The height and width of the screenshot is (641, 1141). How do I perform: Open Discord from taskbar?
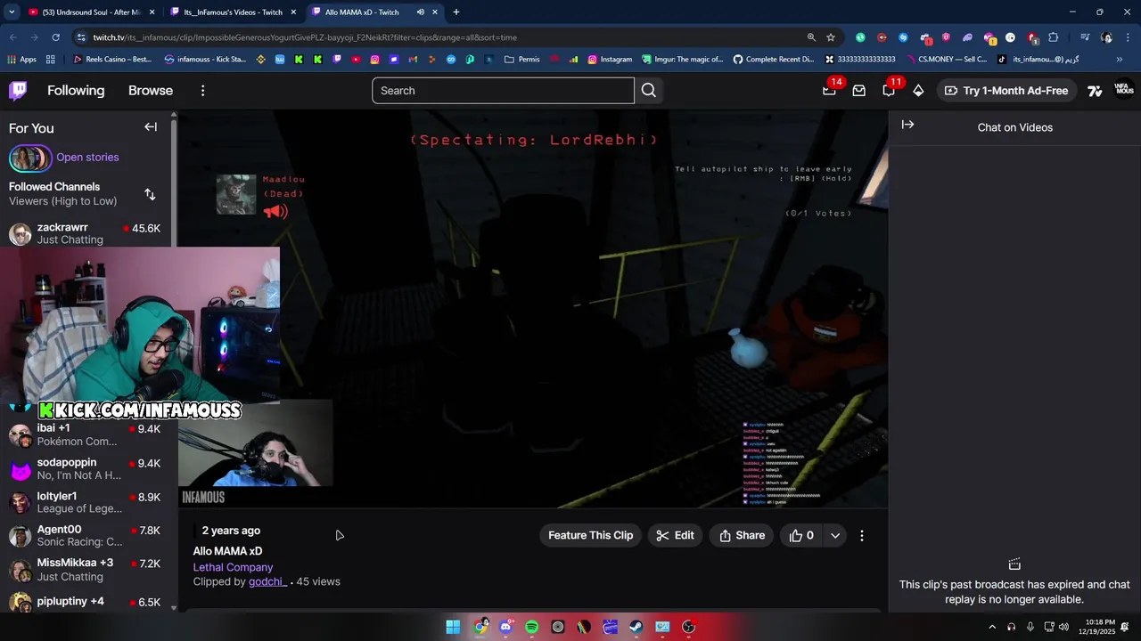pos(505,627)
